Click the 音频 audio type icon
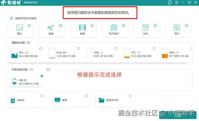Image resolution: width=199 pixels, height=121 pixels. click(51, 27)
